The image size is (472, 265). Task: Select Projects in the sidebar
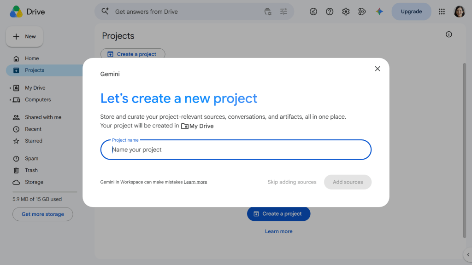pos(45,70)
